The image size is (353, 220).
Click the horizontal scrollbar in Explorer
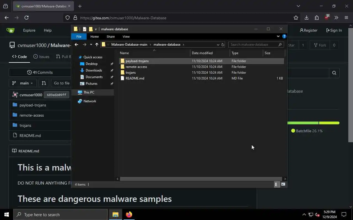click(201, 179)
